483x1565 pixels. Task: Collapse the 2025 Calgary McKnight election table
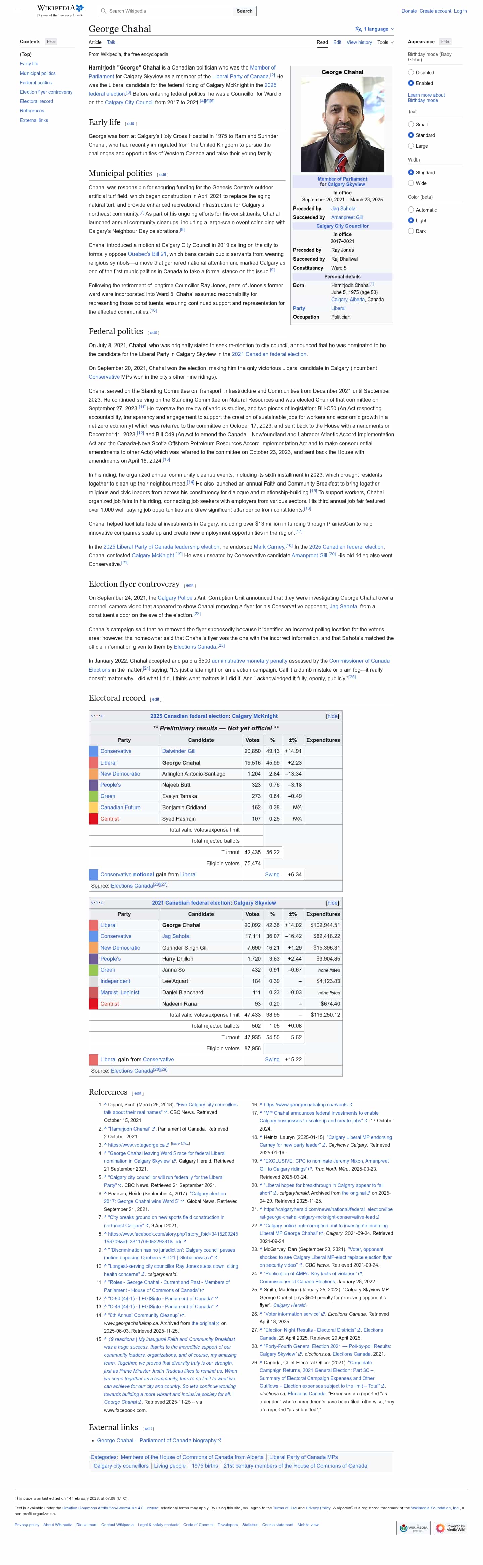click(332, 716)
